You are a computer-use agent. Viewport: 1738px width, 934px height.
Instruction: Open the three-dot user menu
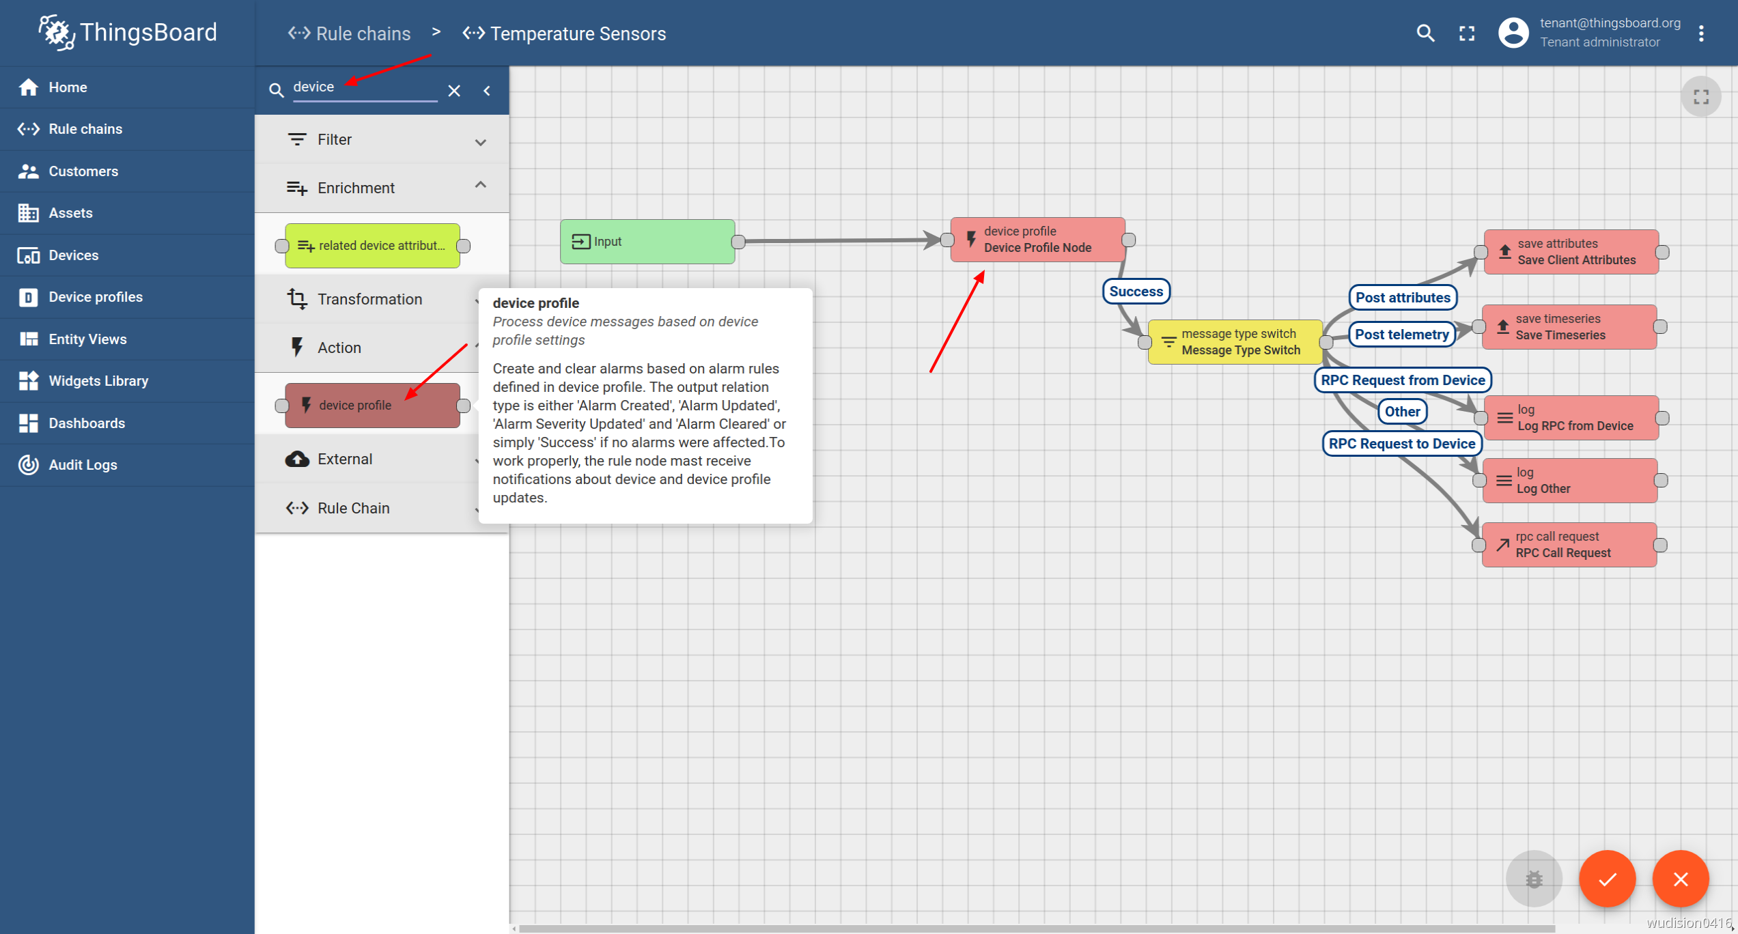1700,33
